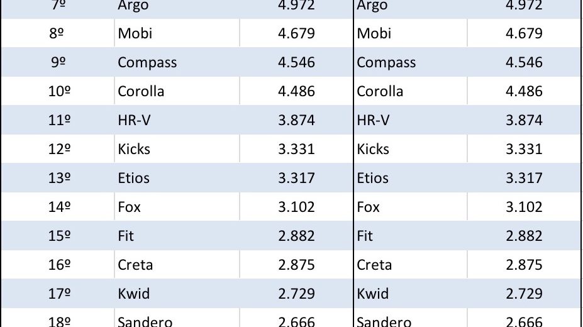This screenshot has width=583, height=327.
Task: Click the 8º rank cell
Action: click(x=57, y=33)
